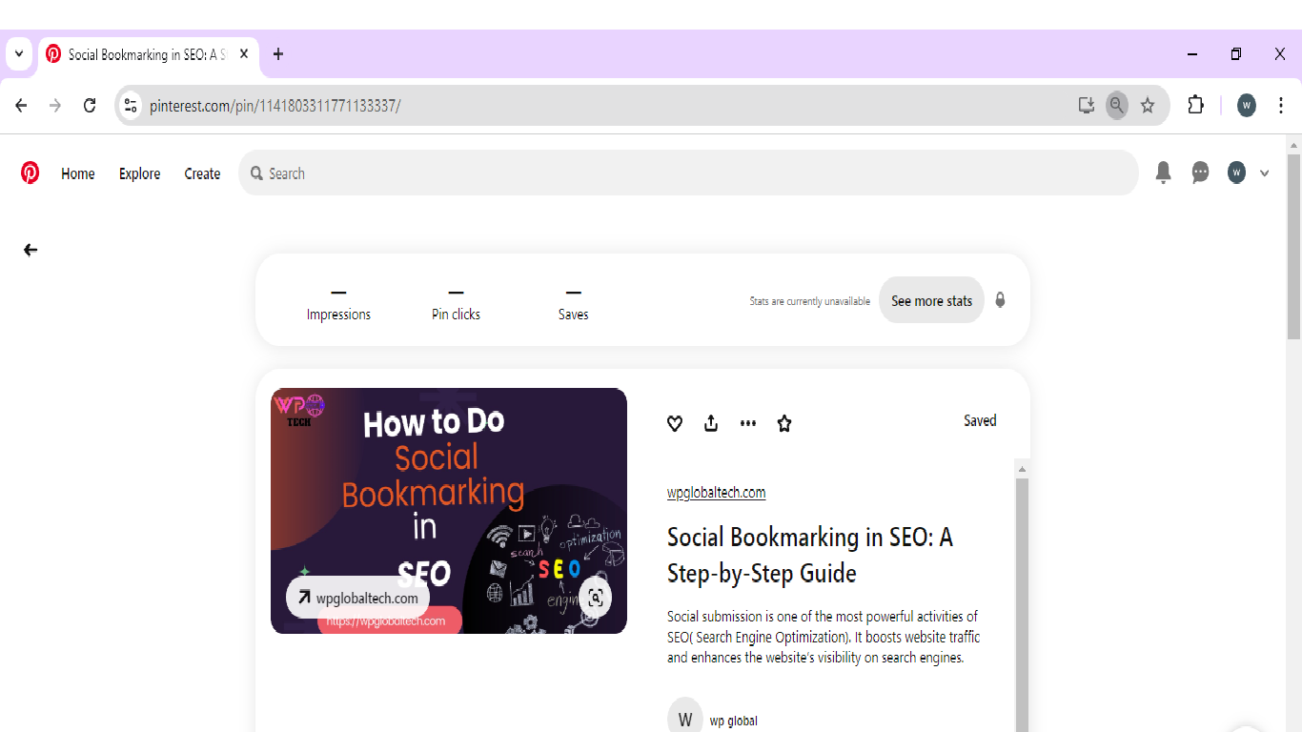Screen dimensions: 1302x732
Task: Open the profile avatar in Pinterest header
Action: click(x=1236, y=173)
